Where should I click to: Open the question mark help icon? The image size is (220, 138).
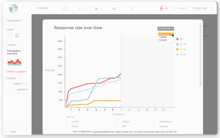coord(132,9)
